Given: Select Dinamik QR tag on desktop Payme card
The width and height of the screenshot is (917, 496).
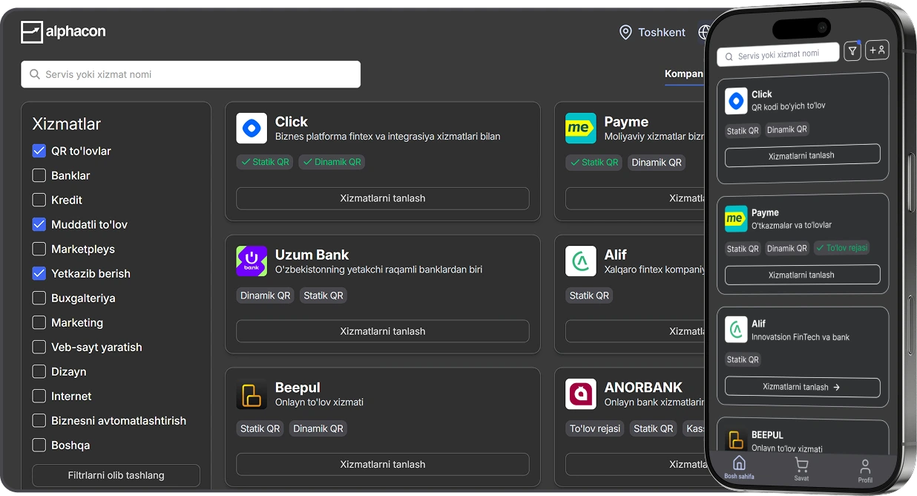Looking at the screenshot, I should pos(657,162).
